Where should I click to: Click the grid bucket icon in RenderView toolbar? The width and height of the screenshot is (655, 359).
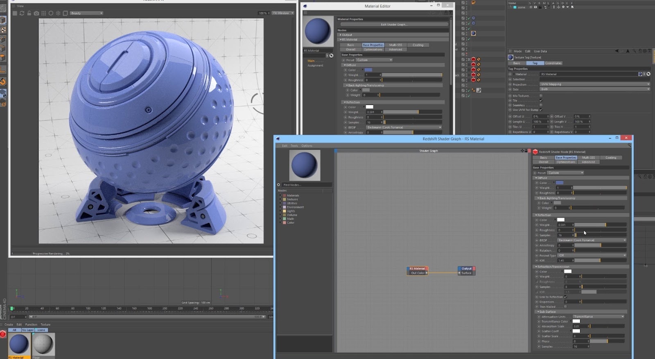click(x=44, y=13)
